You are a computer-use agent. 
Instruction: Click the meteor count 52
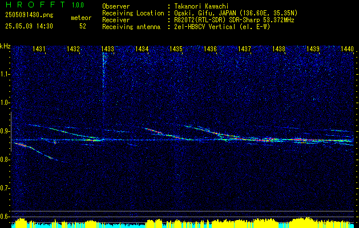[x=83, y=26]
